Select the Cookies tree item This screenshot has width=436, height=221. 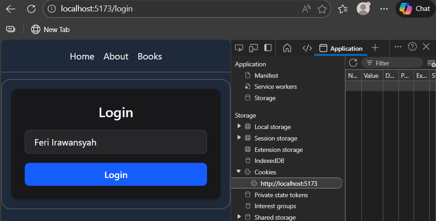click(265, 172)
